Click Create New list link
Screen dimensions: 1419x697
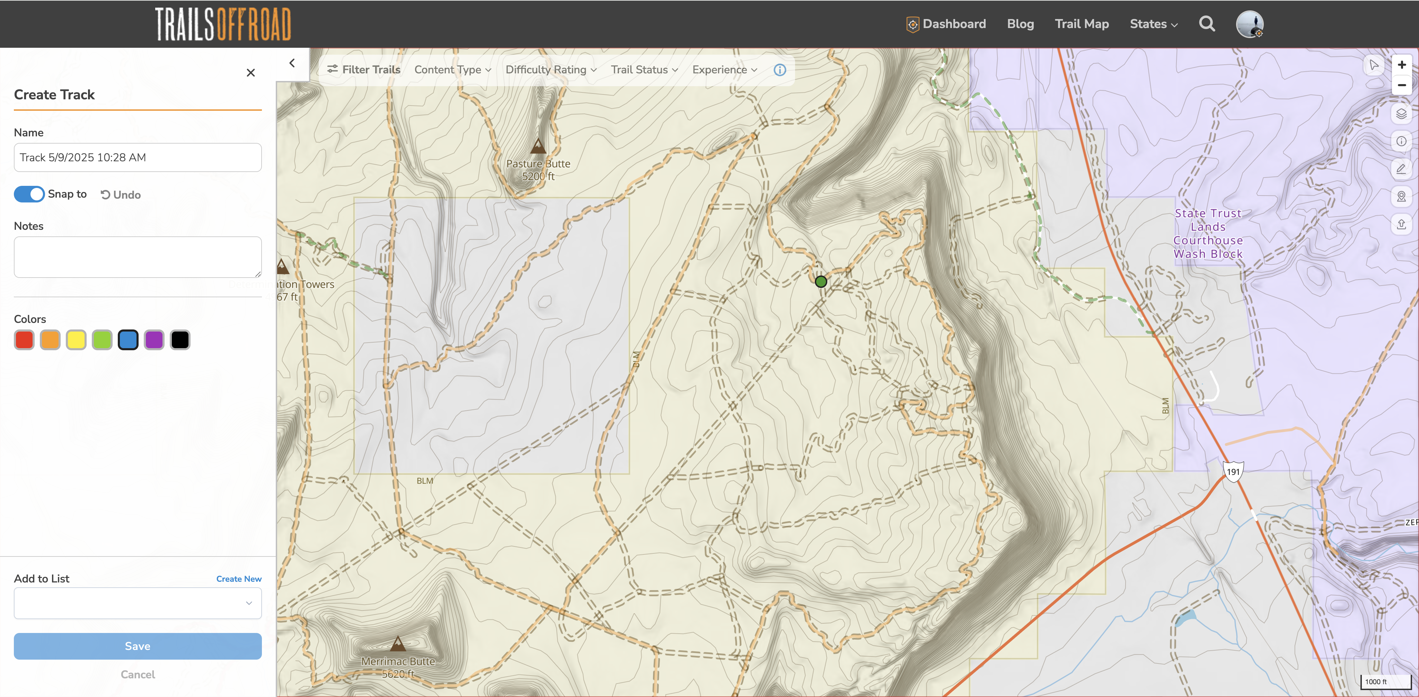tap(238, 579)
